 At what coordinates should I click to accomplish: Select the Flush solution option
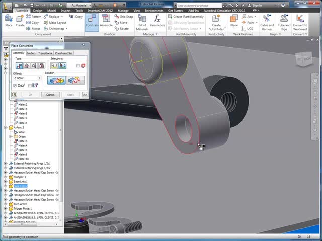click(75, 80)
